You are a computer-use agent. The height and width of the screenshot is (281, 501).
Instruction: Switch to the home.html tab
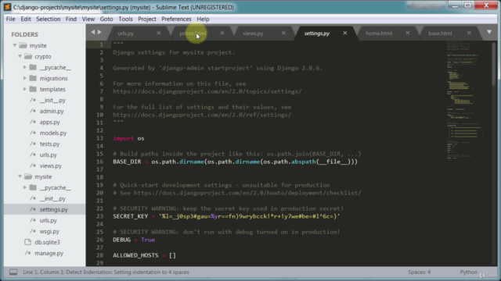tap(379, 33)
